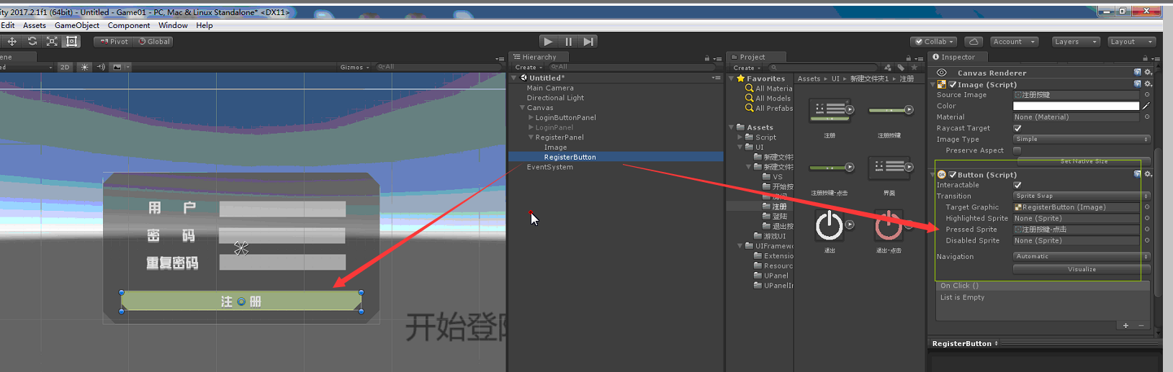Viewport: 1173px width, 372px height.
Task: Toggle Image (Script) component enabled checkbox
Action: (x=953, y=85)
